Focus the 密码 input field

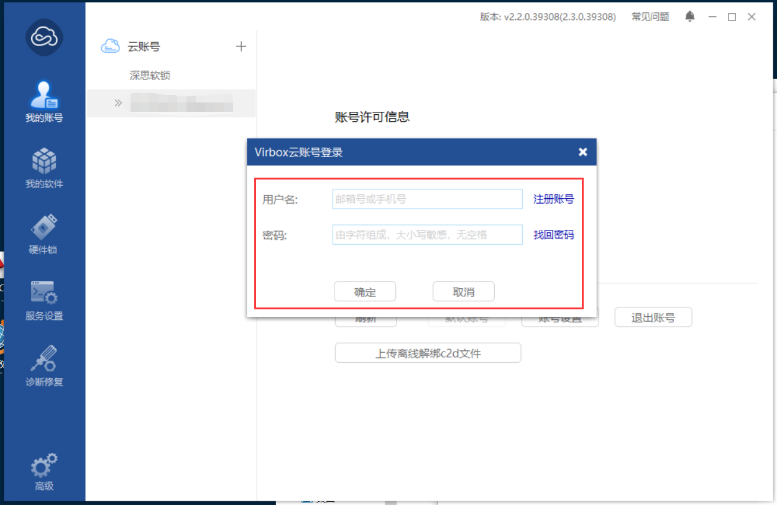coord(427,235)
